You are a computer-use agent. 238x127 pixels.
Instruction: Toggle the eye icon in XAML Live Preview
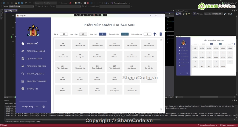tap(194, 14)
